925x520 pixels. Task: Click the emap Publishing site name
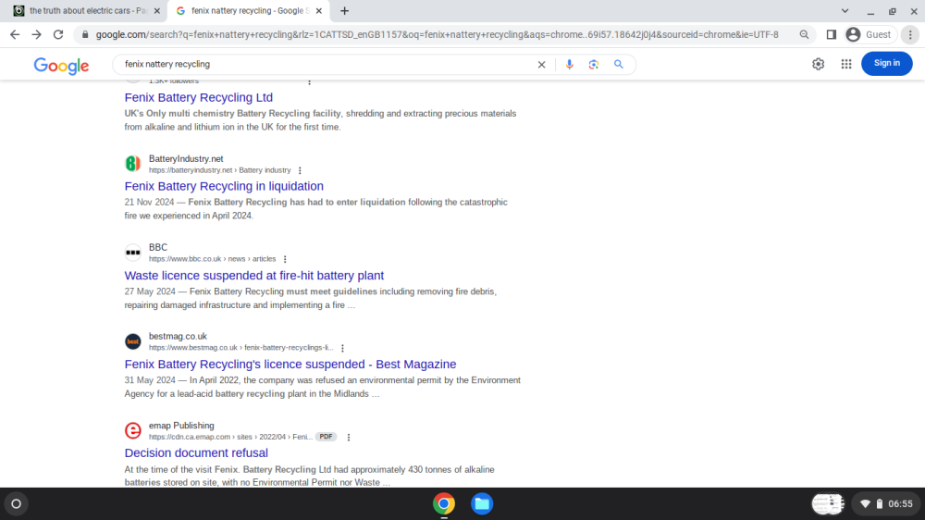click(x=181, y=426)
